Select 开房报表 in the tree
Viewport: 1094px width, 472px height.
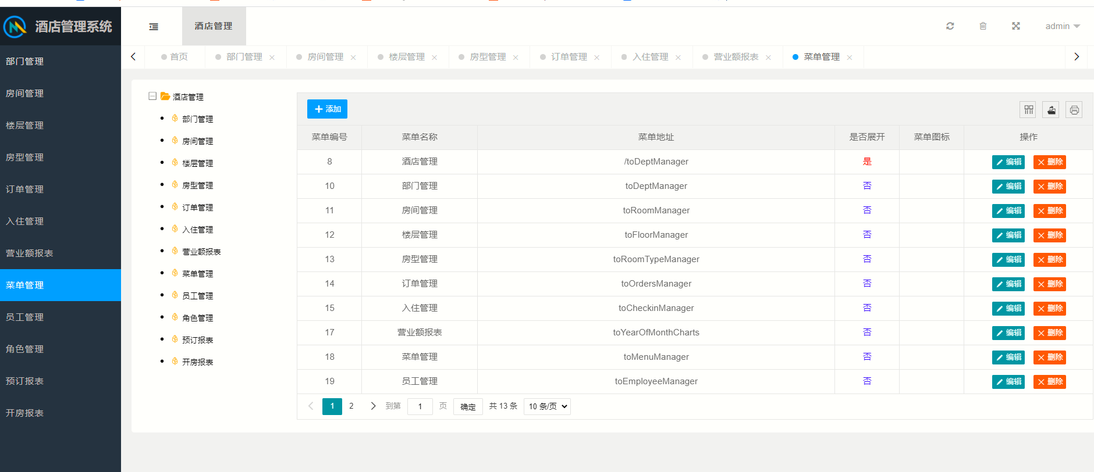coord(197,362)
